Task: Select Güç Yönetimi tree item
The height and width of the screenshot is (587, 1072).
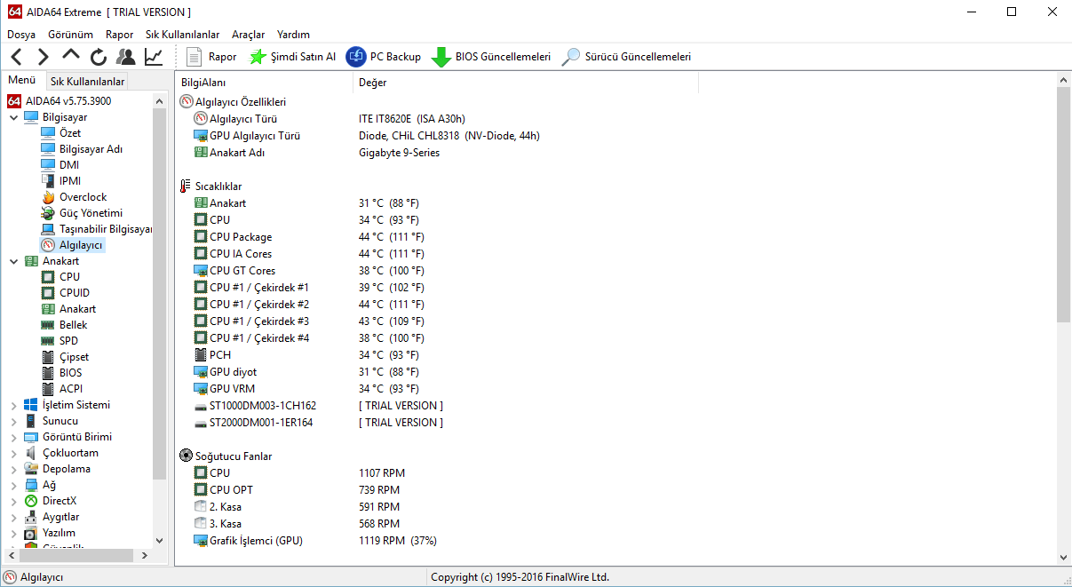Action: coord(82,213)
